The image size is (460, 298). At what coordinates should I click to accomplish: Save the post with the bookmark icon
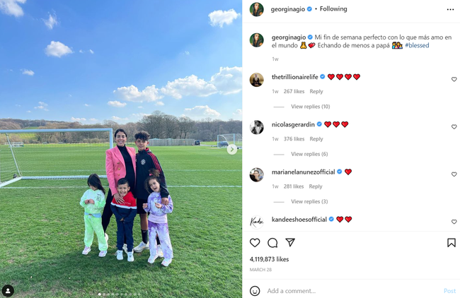point(452,243)
